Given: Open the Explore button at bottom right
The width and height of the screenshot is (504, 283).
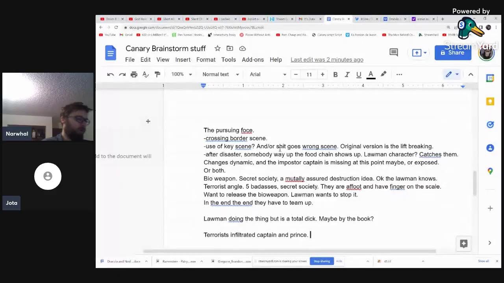Looking at the screenshot, I should tap(463, 244).
